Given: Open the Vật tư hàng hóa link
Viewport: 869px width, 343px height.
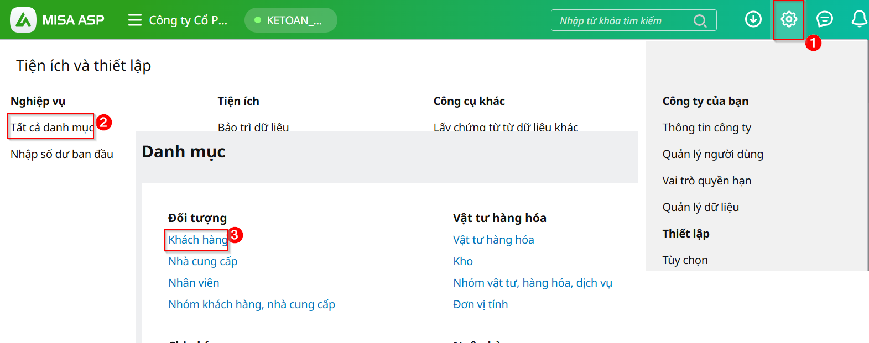Looking at the screenshot, I should 493,240.
